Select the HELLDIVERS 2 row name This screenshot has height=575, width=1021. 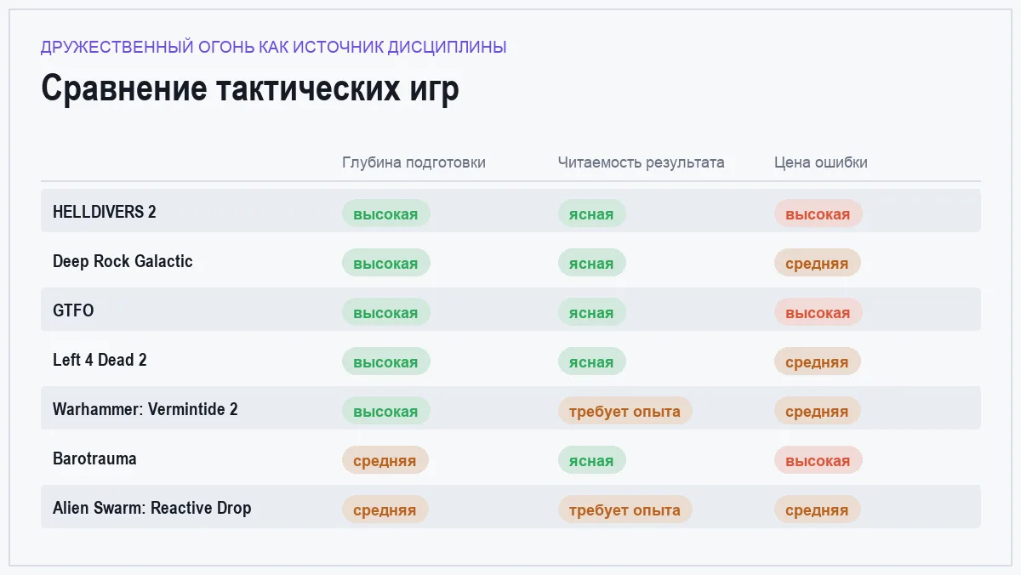(105, 212)
